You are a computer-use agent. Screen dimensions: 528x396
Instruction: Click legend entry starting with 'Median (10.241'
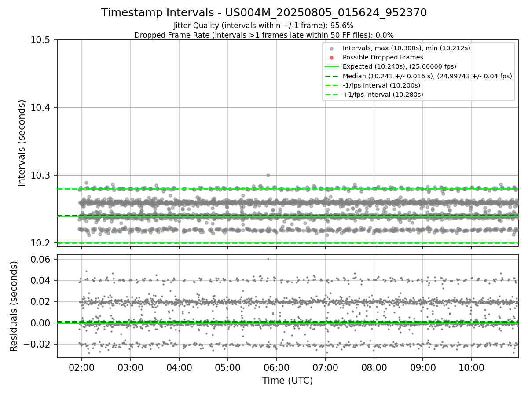(x=427, y=76)
